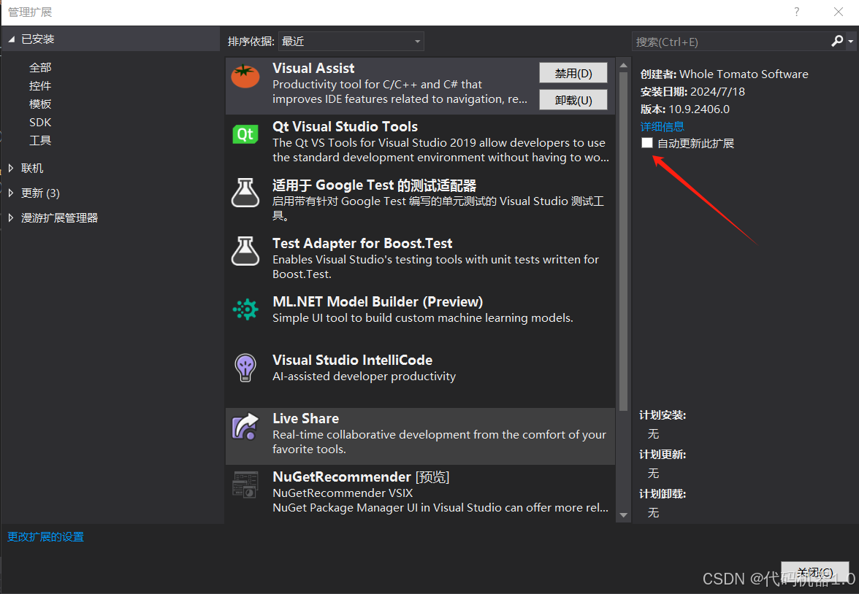Click the 关闭(C) button
The image size is (859, 594).
point(815,573)
